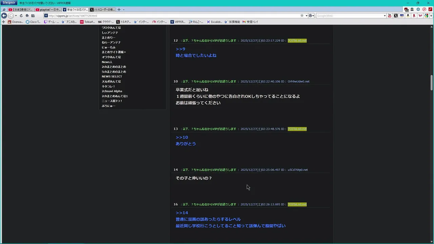Click the vertical page scrollbar thumb
The height and width of the screenshot is (244, 434).
click(x=432, y=82)
